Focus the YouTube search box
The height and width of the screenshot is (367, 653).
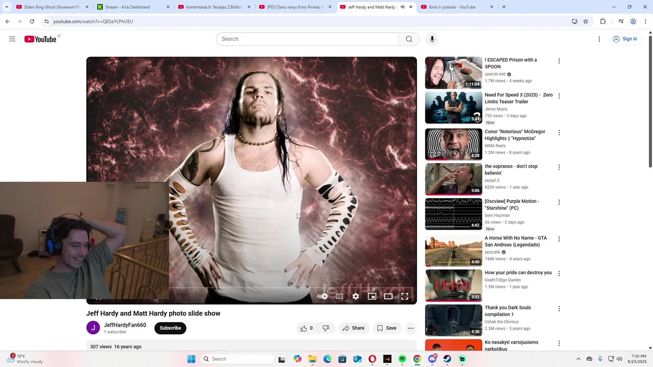pos(307,39)
